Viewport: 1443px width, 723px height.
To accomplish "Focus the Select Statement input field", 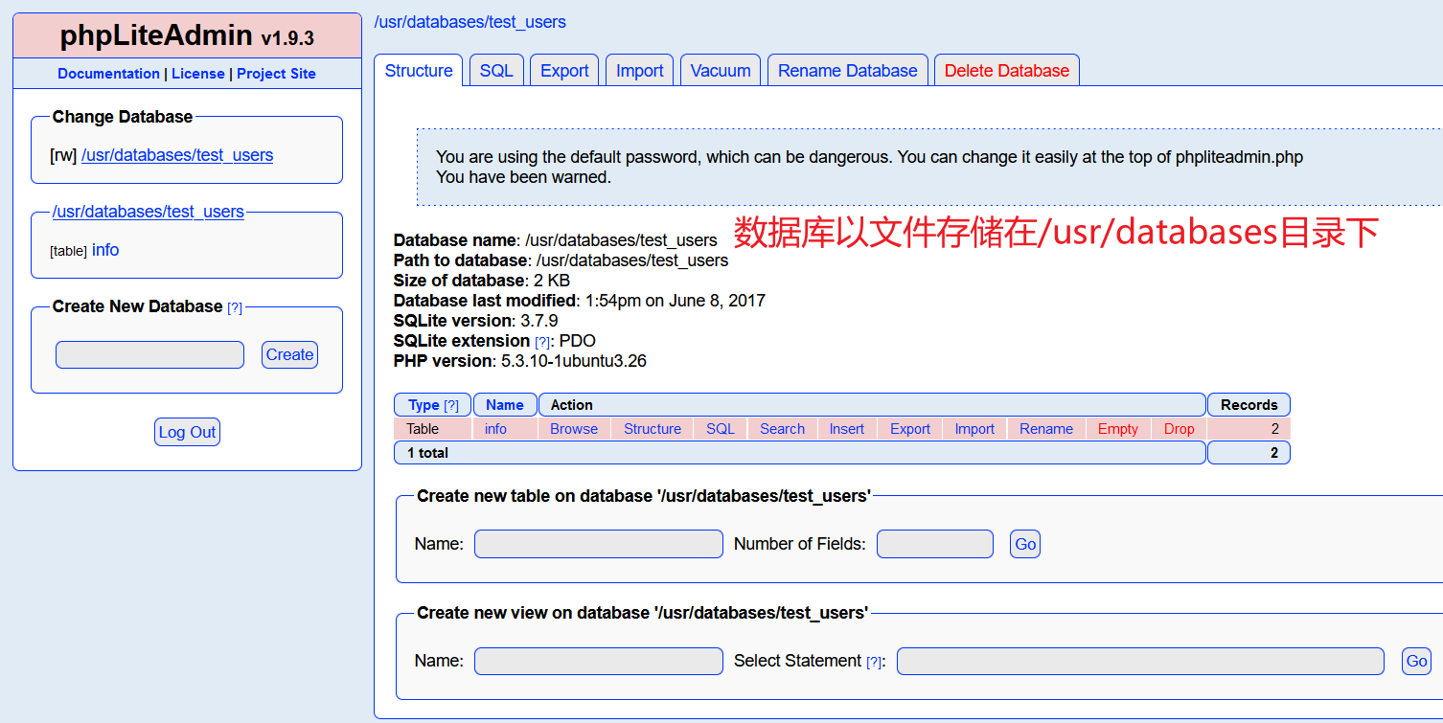I will coord(1140,661).
